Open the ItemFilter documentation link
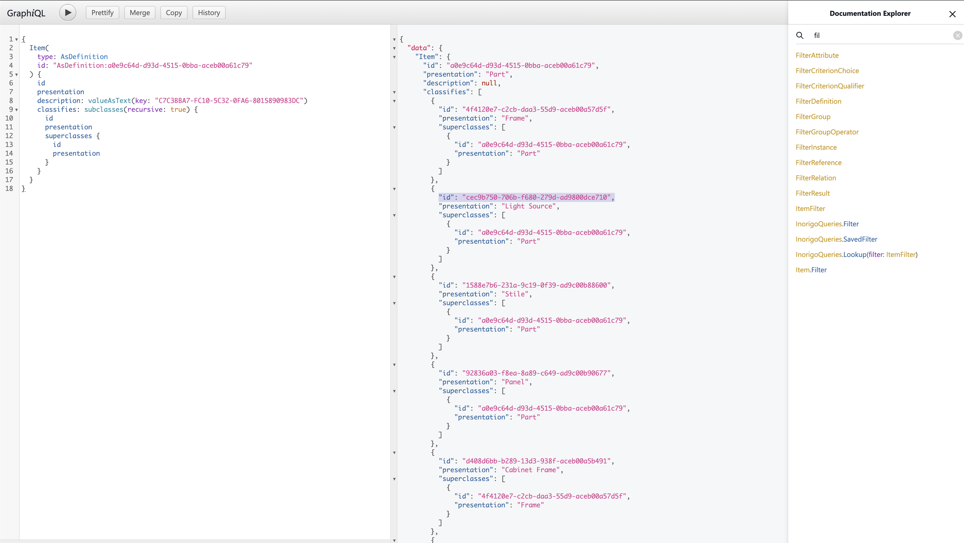Image resolution: width=964 pixels, height=543 pixels. (x=810, y=209)
